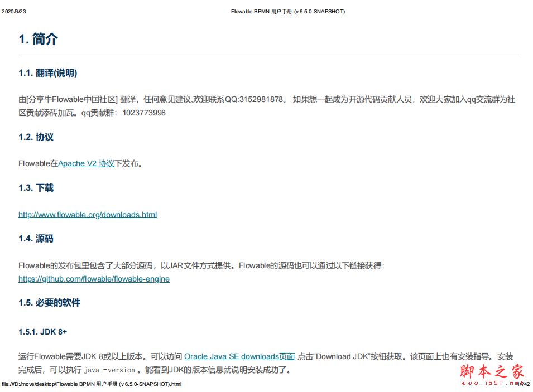Screen dimensions: 533x392
Task: Open the GitHub flowable-engine link
Action: pos(94,279)
